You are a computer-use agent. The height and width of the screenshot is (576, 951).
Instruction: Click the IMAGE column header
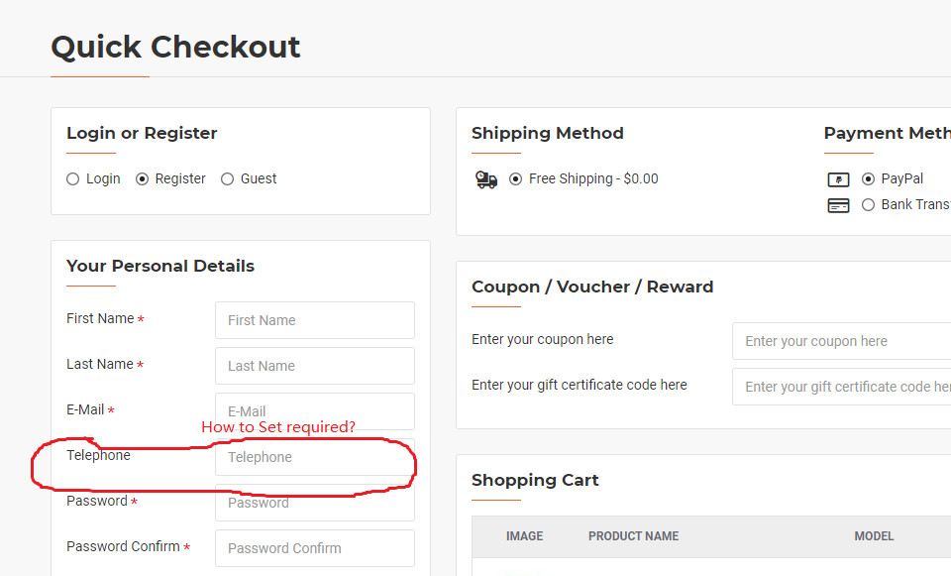click(x=525, y=536)
